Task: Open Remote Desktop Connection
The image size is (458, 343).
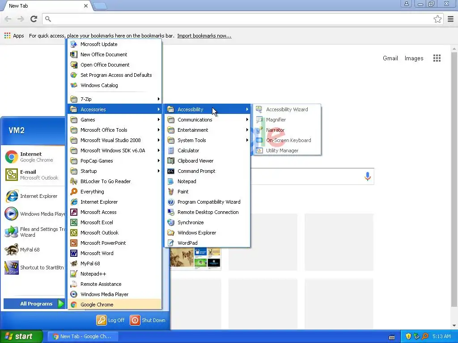Action: [x=208, y=212]
